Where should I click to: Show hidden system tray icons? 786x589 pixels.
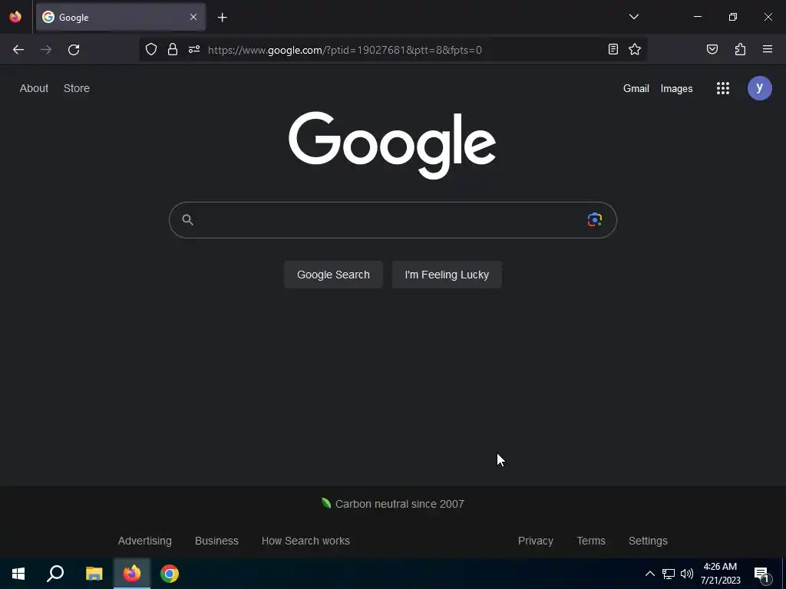click(x=649, y=574)
